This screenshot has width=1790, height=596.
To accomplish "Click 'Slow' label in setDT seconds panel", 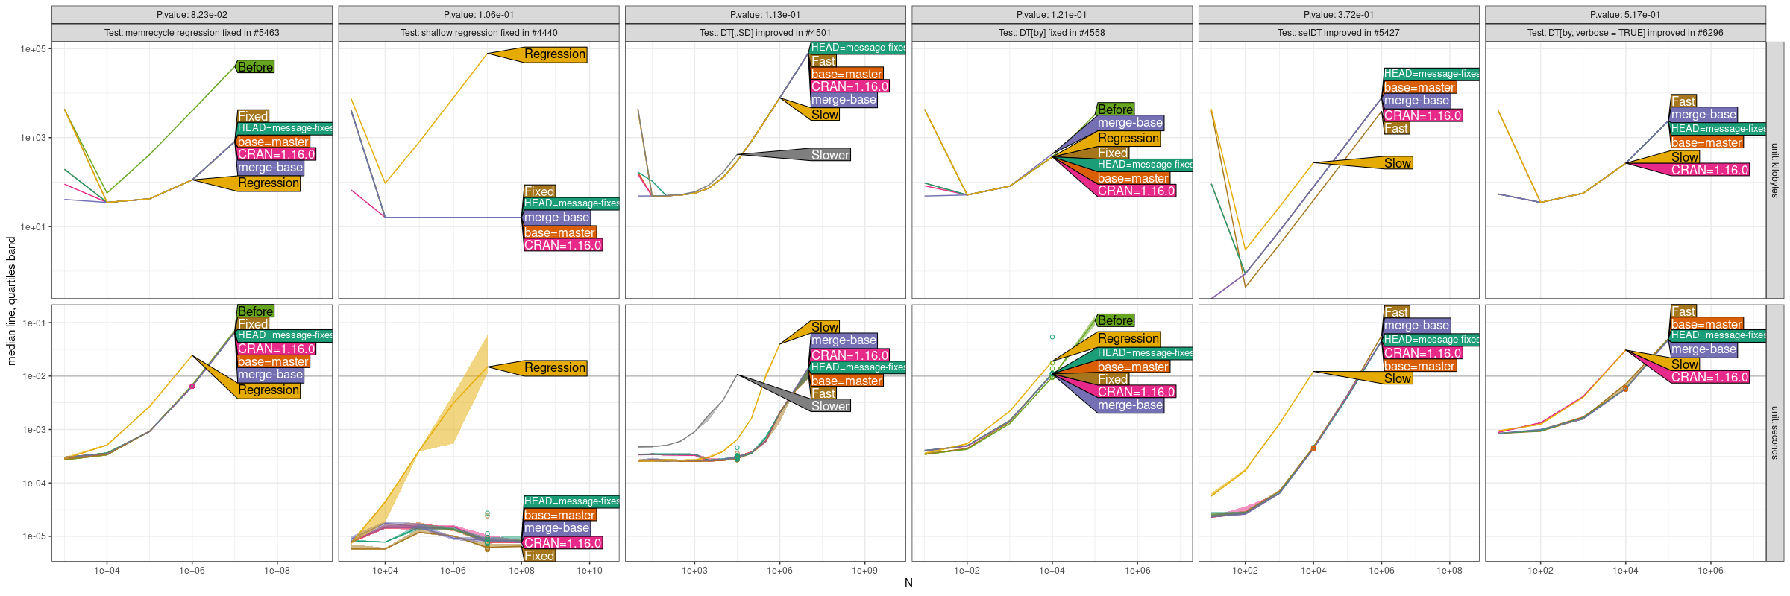I will [1398, 378].
